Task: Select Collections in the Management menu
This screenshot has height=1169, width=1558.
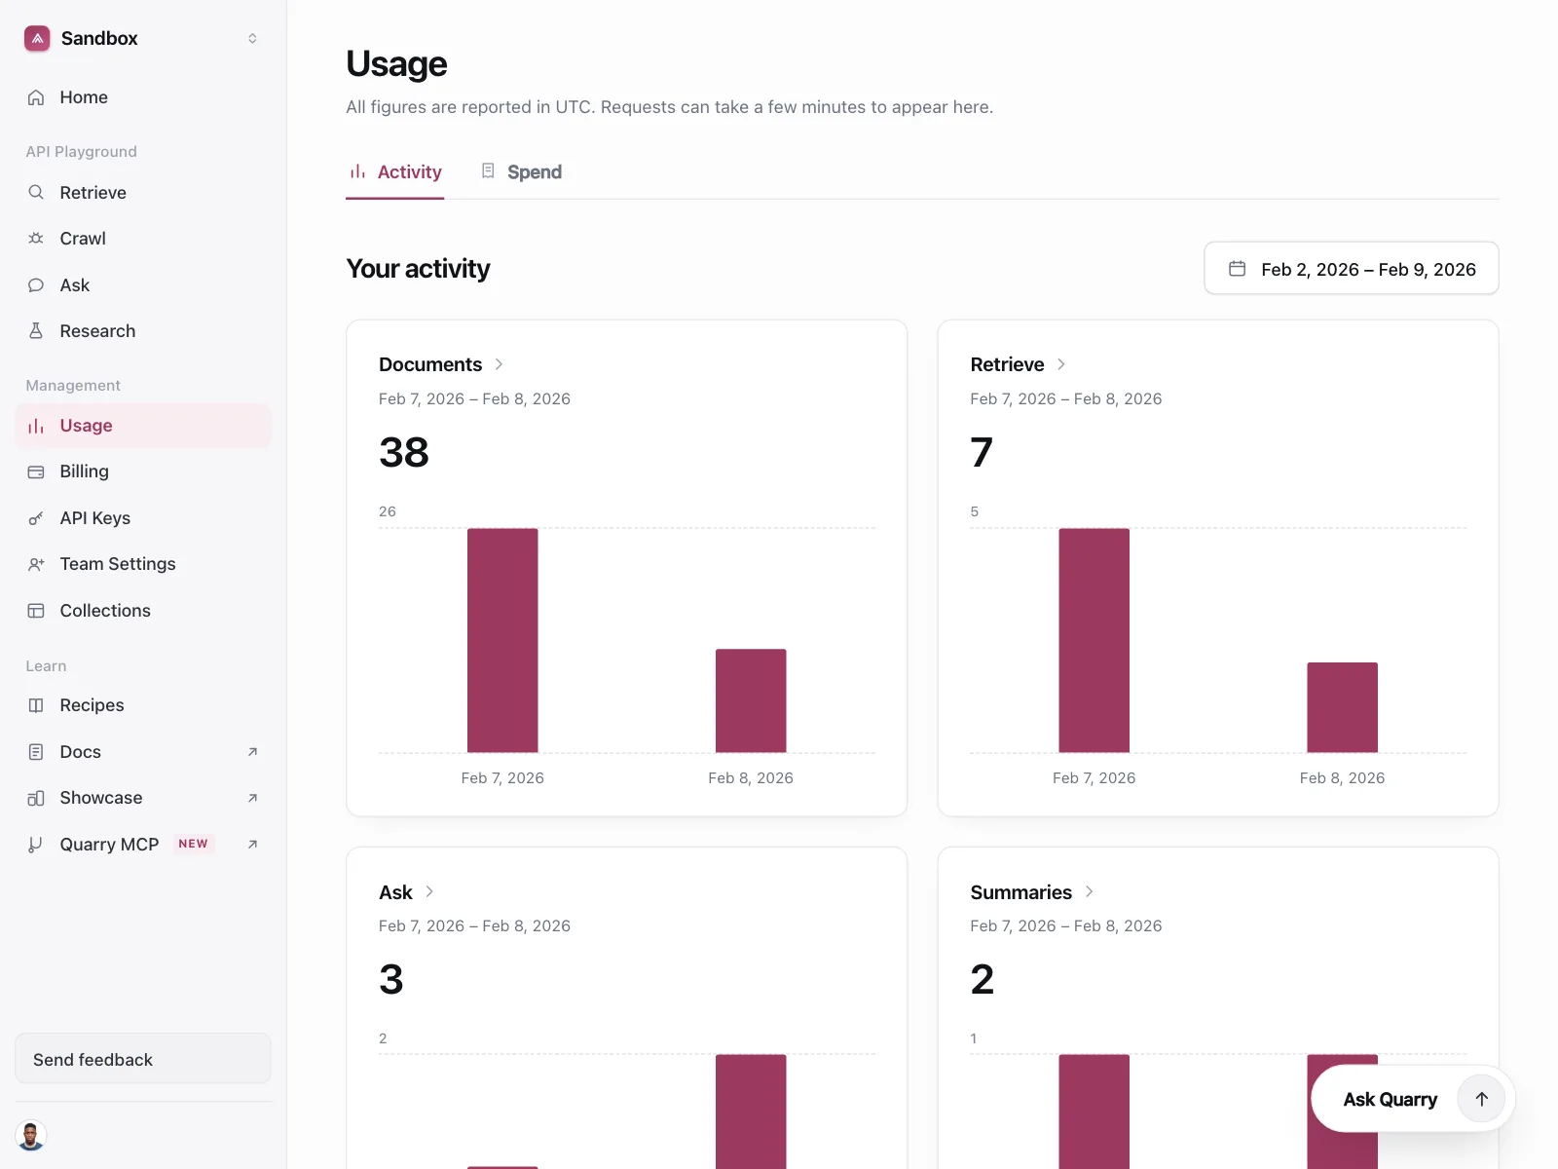Action: (143, 611)
